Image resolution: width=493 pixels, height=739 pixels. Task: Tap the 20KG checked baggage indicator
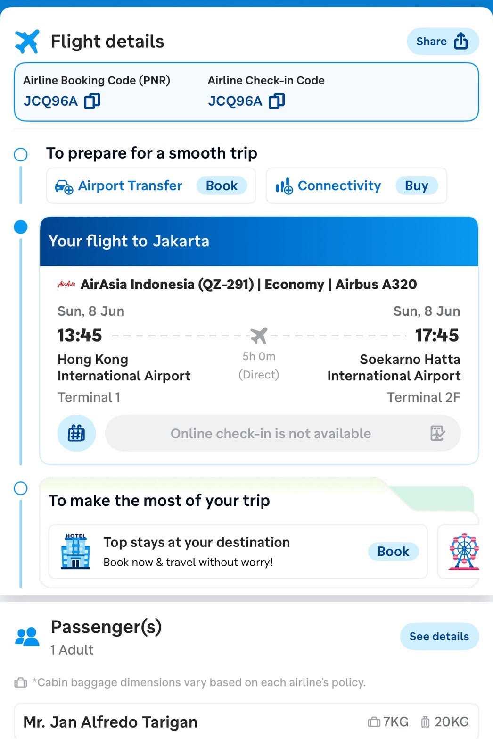(x=444, y=722)
